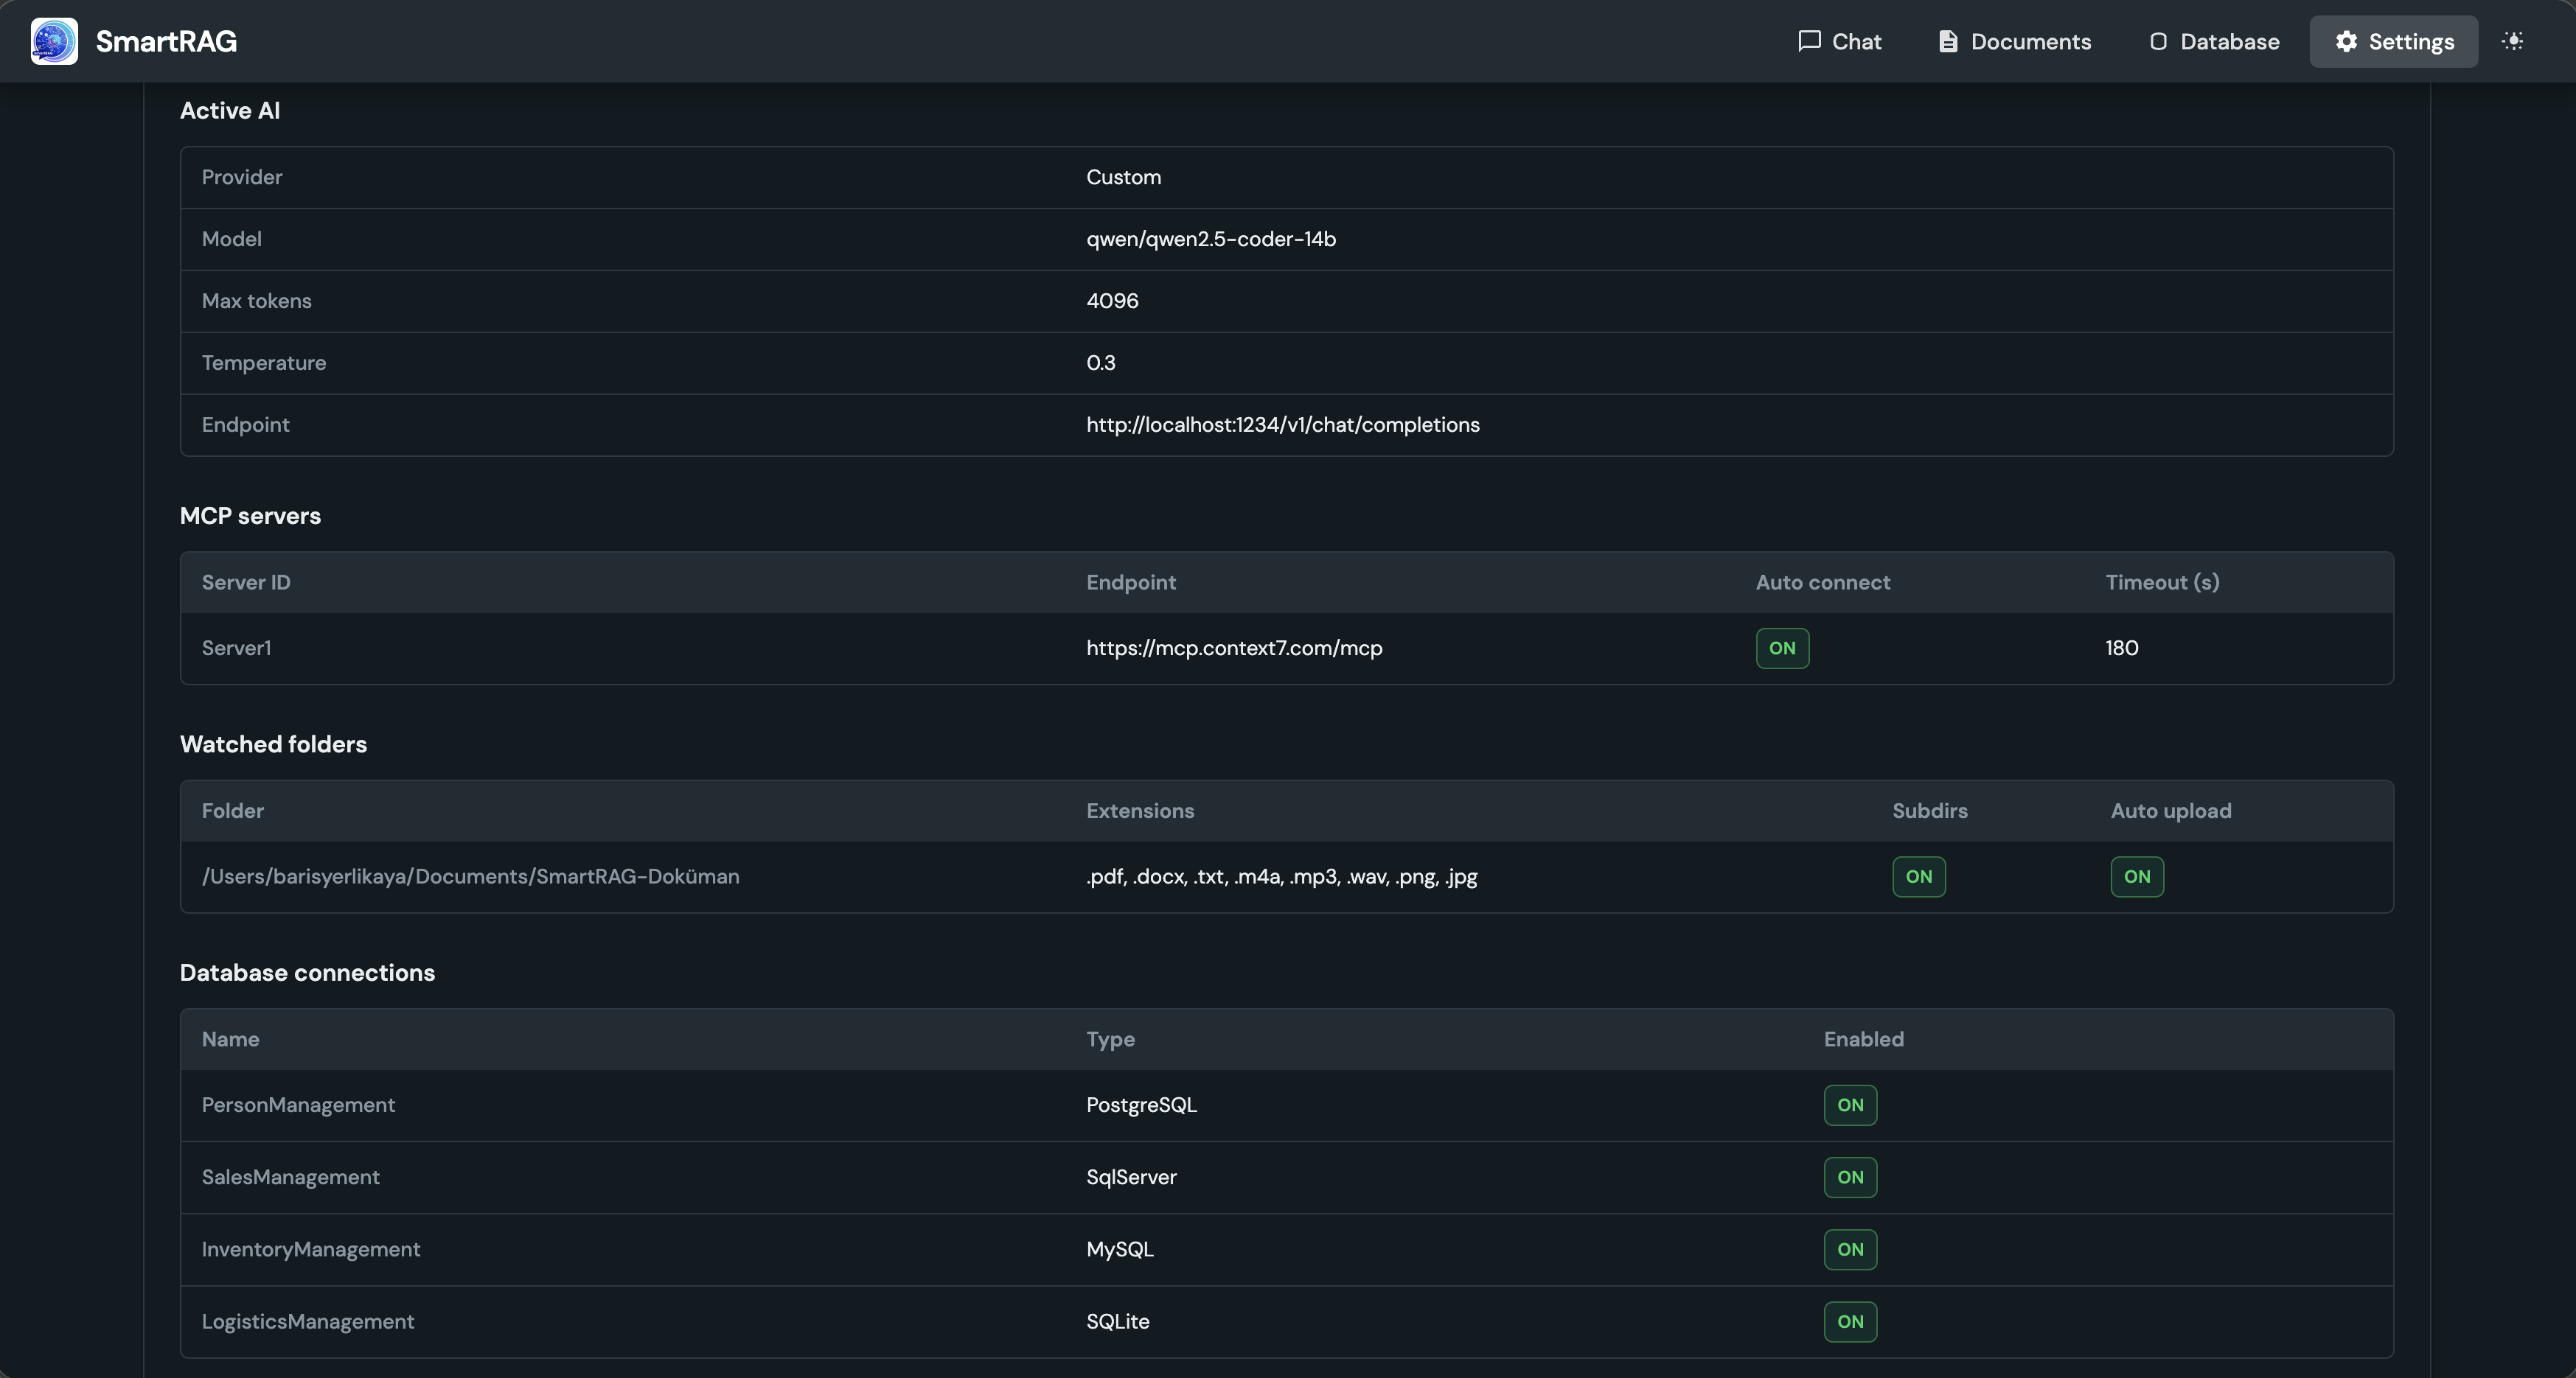This screenshot has width=2576, height=1378.
Task: Click the Enabled column header
Action: click(1863, 1039)
